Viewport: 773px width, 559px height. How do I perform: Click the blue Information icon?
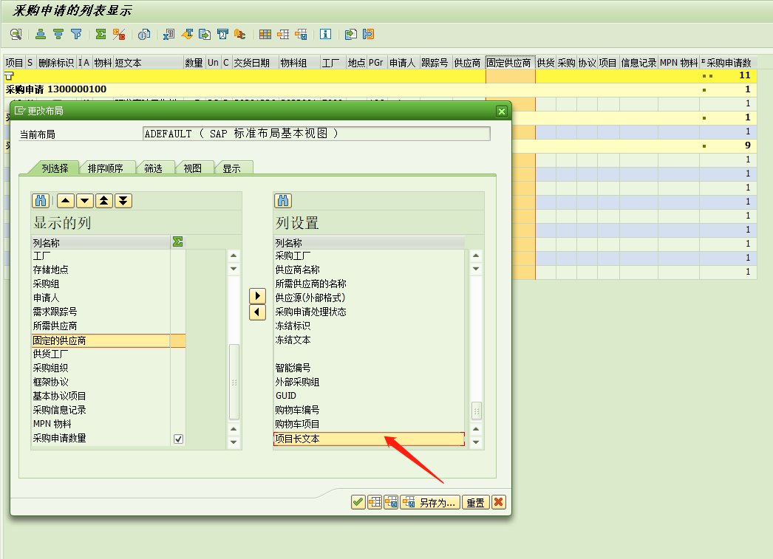point(325,34)
